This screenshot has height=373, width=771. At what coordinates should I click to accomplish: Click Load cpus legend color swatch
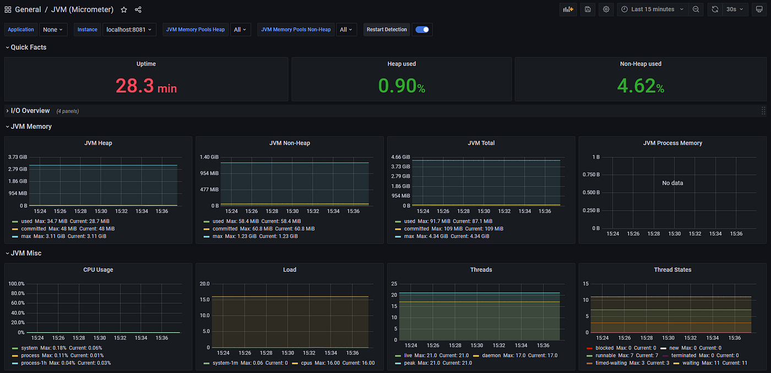(295, 363)
